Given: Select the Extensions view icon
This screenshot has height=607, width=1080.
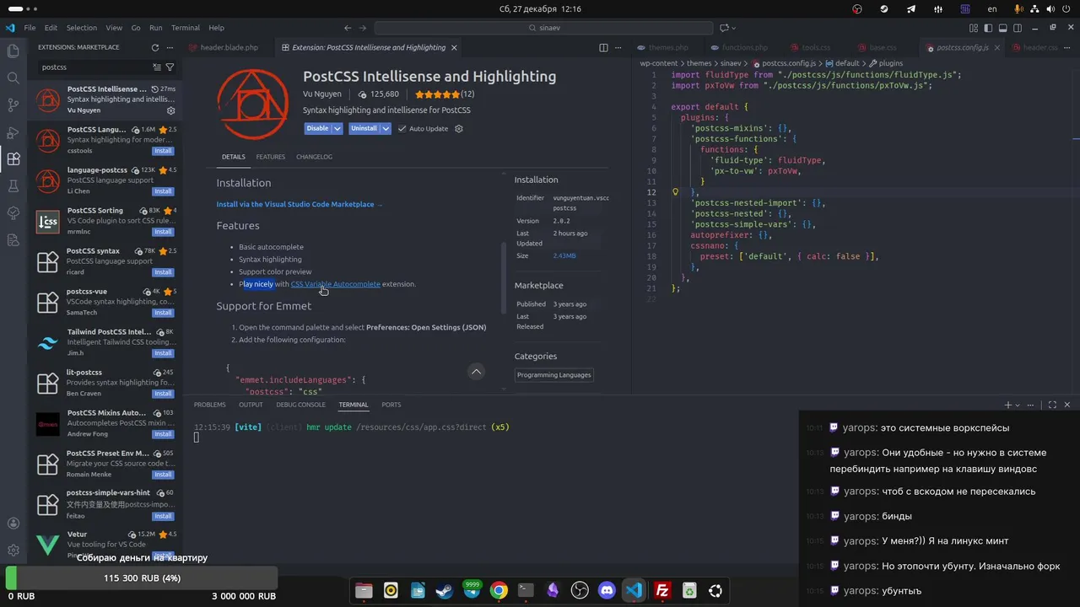Looking at the screenshot, I should (13, 159).
